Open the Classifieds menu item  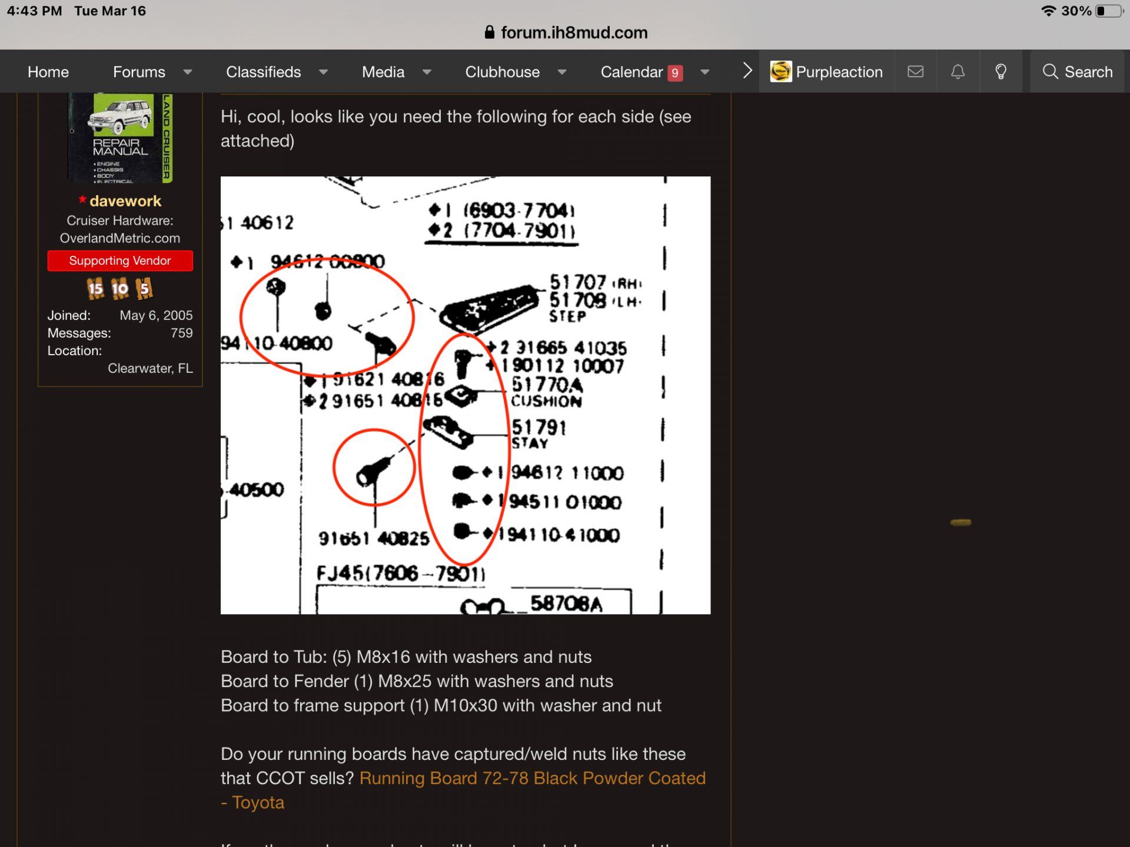click(x=263, y=72)
